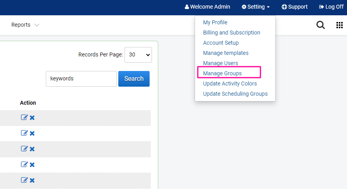Open the Records Per Page dropdown
The height and width of the screenshot is (189, 347).
point(138,55)
